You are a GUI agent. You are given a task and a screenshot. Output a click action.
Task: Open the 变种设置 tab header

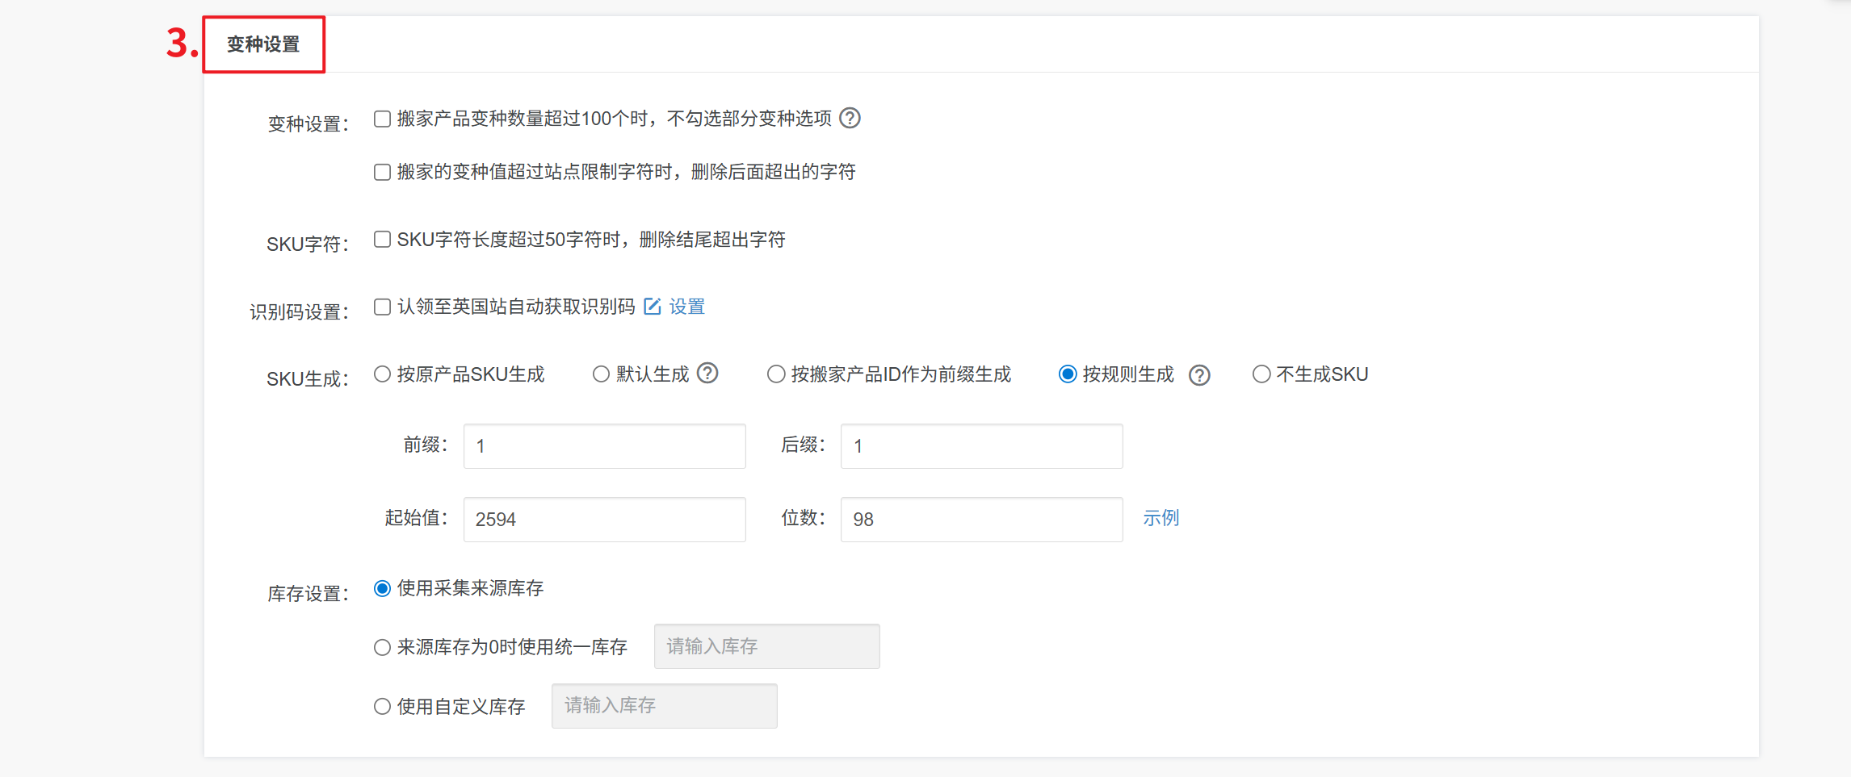pos(263,44)
